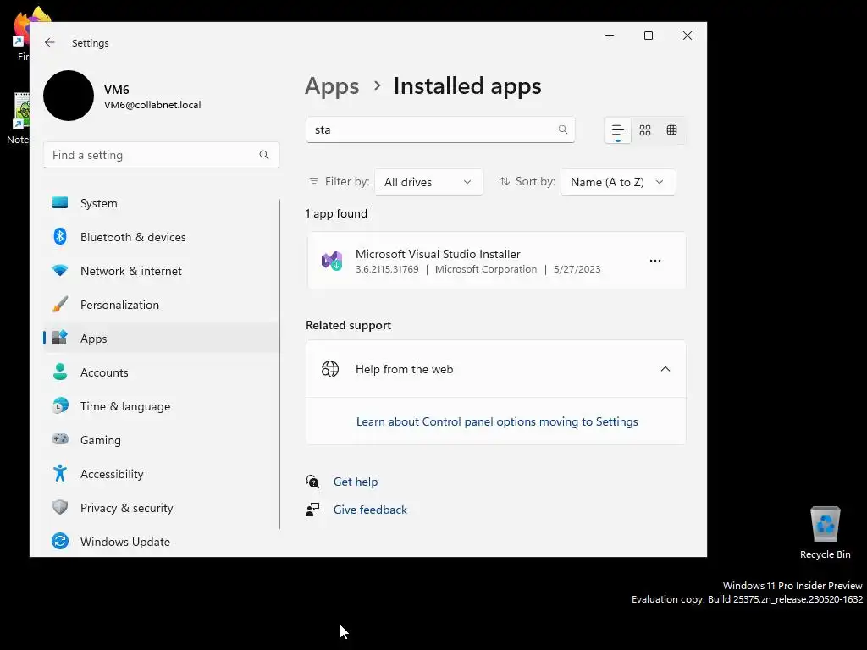Click the apps search field containing sta
867x650 pixels.
pyautogui.click(x=440, y=129)
